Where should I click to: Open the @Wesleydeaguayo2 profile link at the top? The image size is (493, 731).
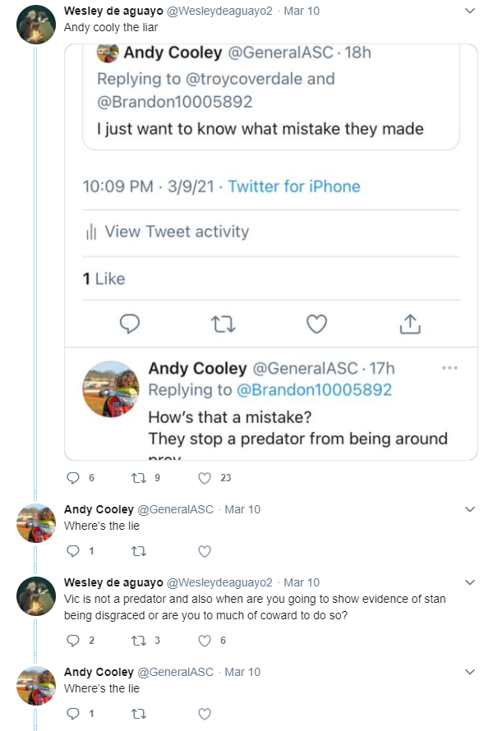pos(219,11)
